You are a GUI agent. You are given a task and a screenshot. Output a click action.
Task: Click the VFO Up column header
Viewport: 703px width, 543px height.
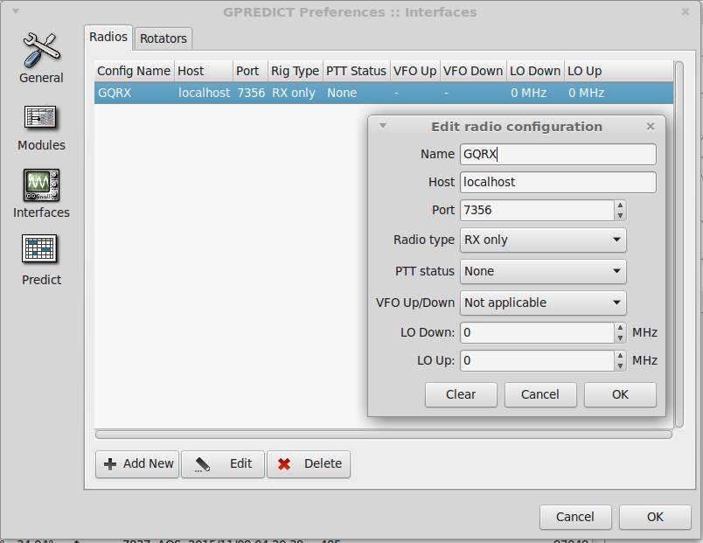[x=415, y=71]
